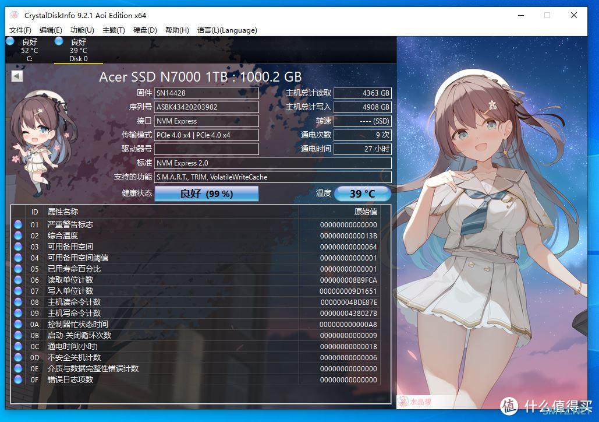The image size is (599, 422).
Task: Click the status orb for attribute 03 可用备用空间
Action: click(x=18, y=247)
